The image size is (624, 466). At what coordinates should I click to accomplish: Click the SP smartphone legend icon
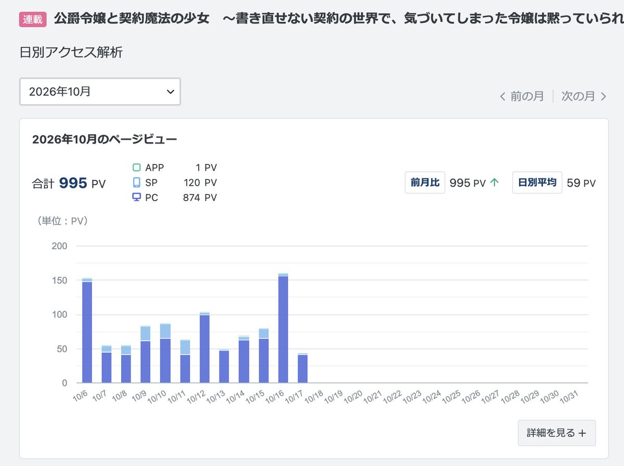pyautogui.click(x=137, y=183)
